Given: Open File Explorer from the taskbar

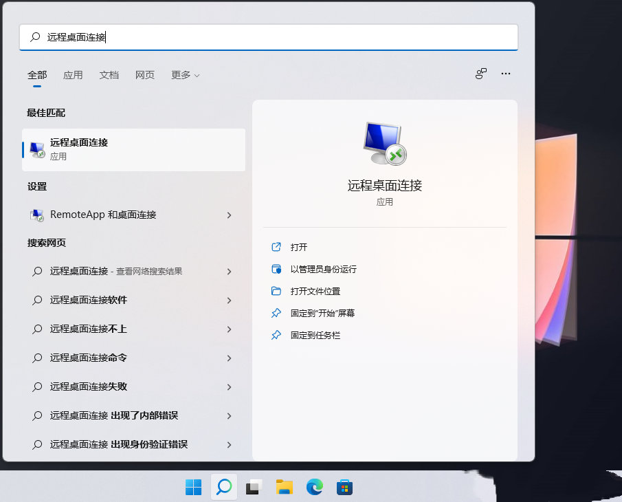Looking at the screenshot, I should pyautogui.click(x=285, y=488).
